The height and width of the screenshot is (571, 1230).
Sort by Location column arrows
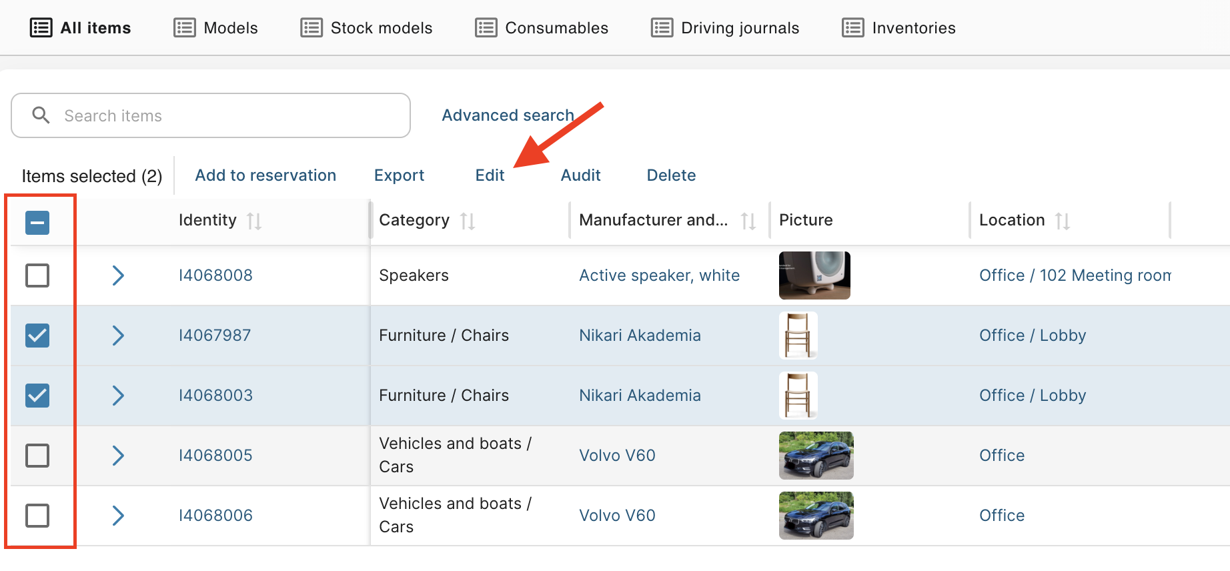[1063, 221]
